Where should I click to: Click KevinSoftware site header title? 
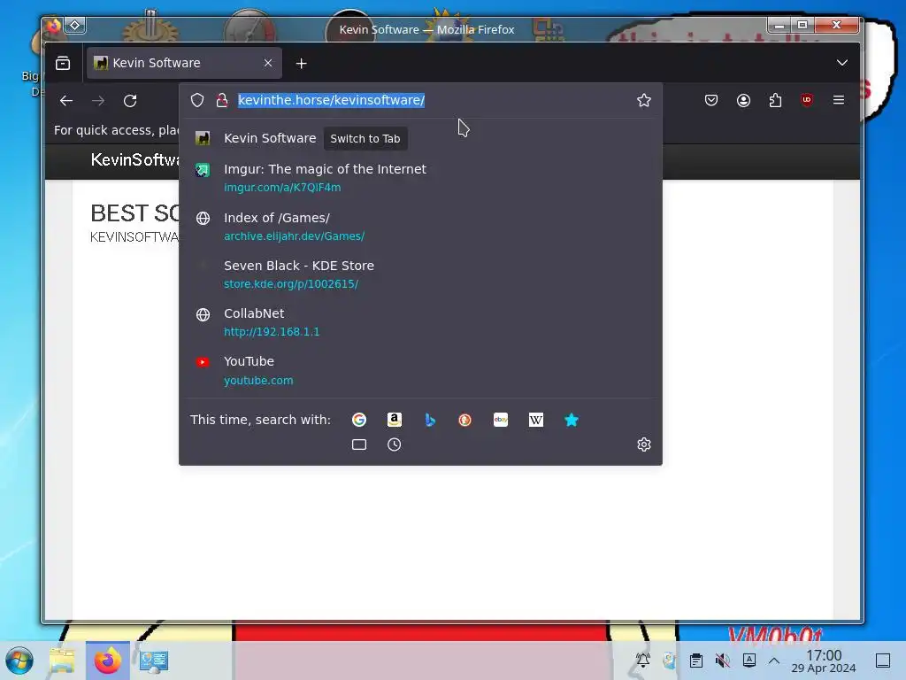(x=134, y=159)
